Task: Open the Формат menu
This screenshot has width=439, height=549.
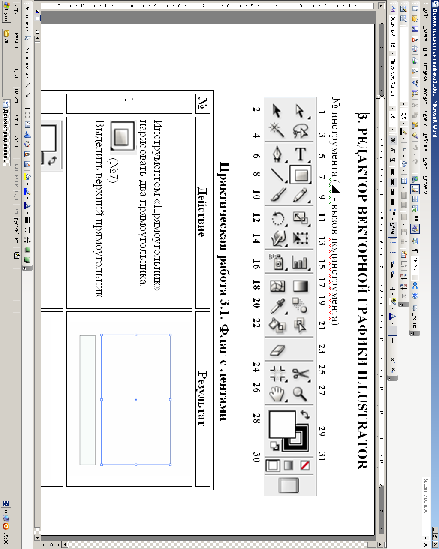Action: [425, 96]
